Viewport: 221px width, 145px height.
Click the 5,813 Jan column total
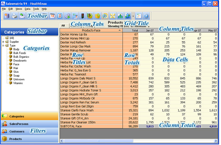click(146, 126)
